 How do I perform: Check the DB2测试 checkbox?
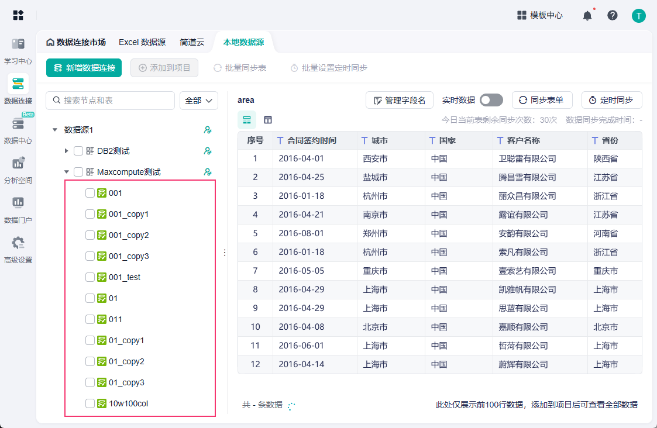click(x=78, y=151)
